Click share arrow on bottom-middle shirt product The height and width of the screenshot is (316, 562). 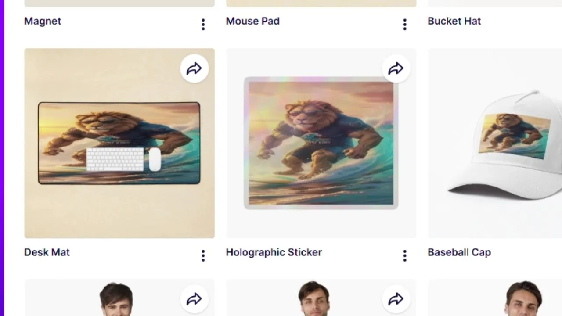tap(396, 299)
